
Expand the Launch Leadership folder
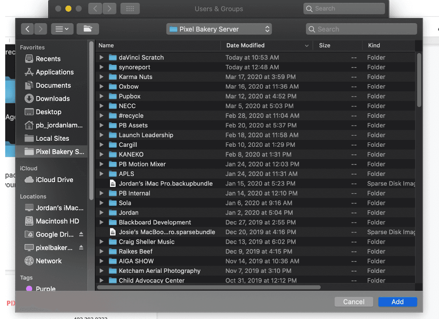[x=101, y=135]
